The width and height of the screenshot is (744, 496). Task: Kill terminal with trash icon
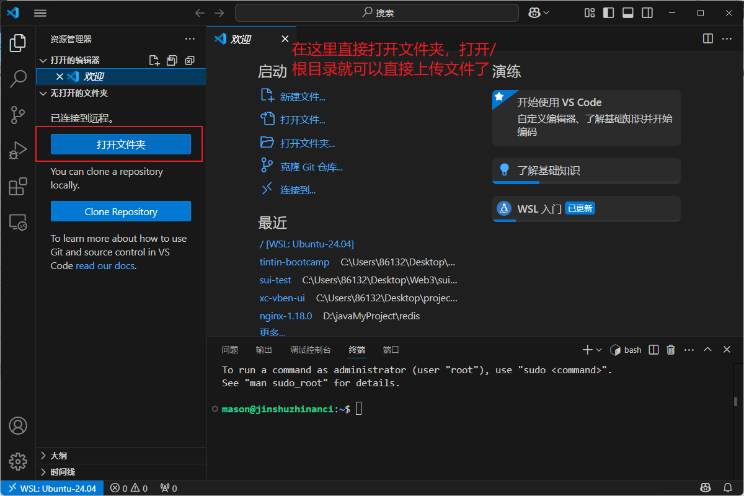pos(671,350)
